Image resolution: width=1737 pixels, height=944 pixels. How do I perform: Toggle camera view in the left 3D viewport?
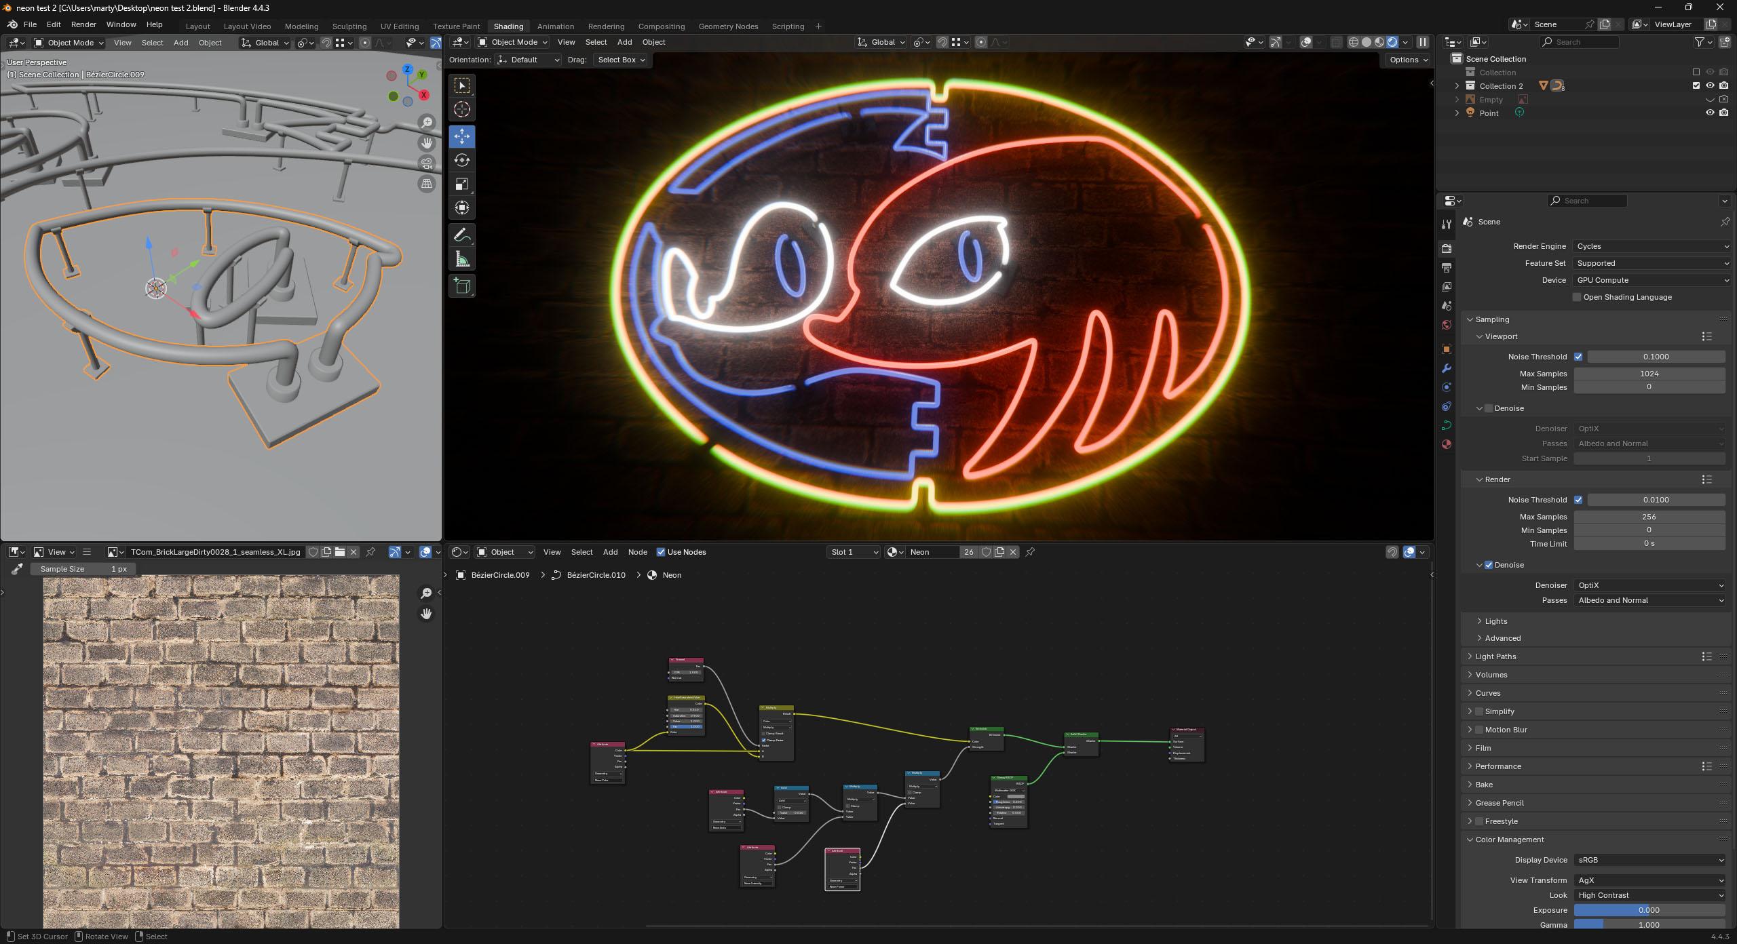[427, 163]
